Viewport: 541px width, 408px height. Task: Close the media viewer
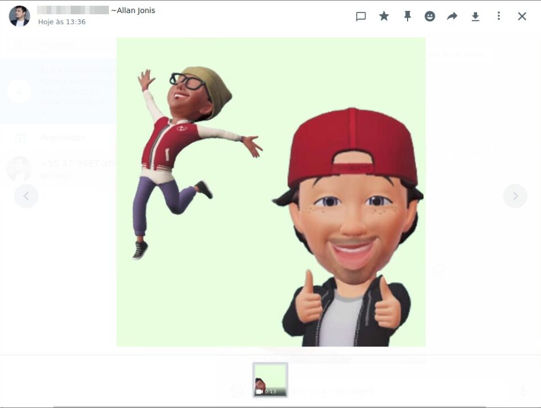pyautogui.click(x=522, y=16)
